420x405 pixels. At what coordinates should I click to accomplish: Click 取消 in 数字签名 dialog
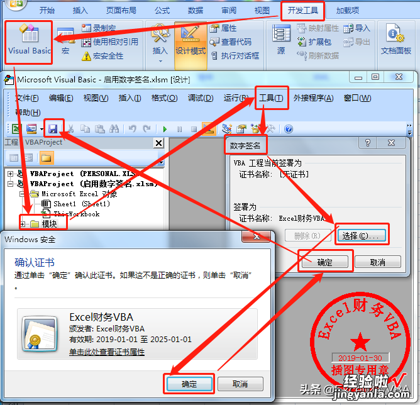point(378,262)
